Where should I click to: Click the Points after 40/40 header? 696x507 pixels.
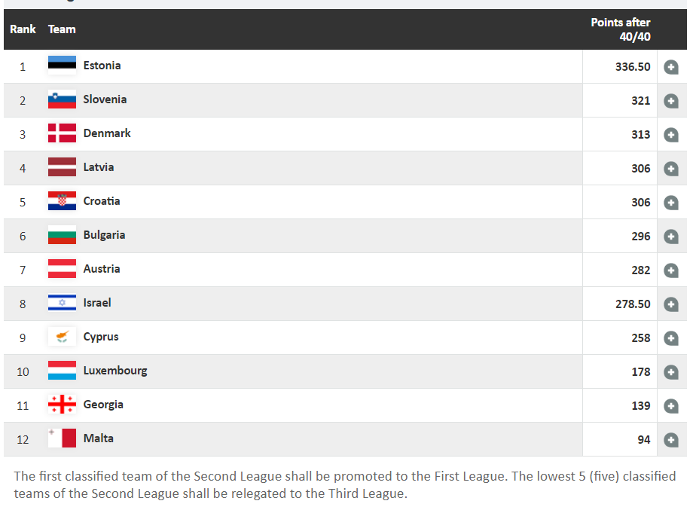620,29
